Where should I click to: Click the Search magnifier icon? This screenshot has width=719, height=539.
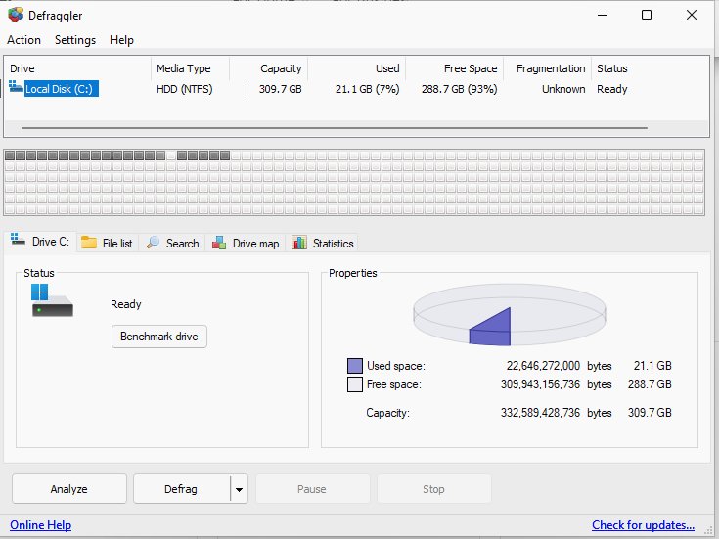coord(154,243)
